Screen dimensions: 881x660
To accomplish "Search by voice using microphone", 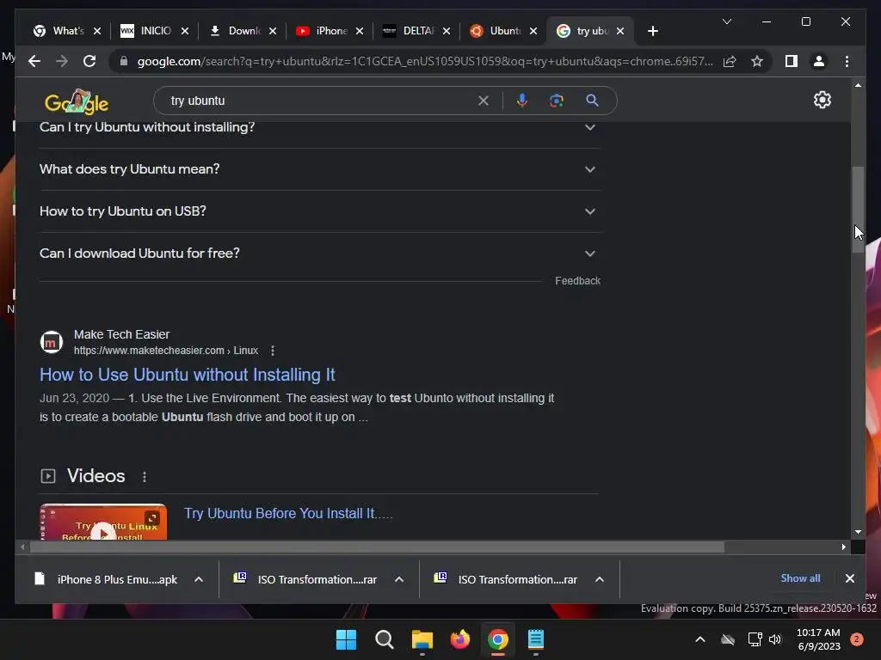I will pyautogui.click(x=522, y=101).
